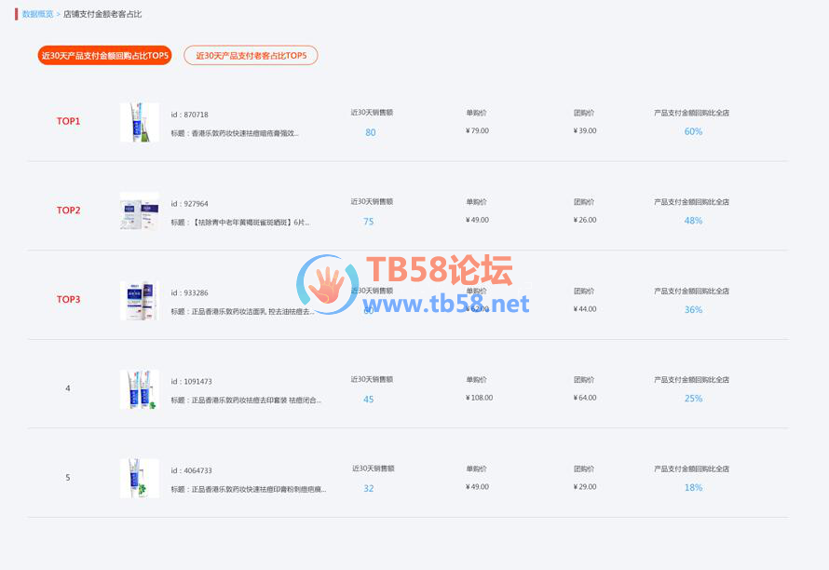Open the rank 5 product thumbnail

pos(140,478)
